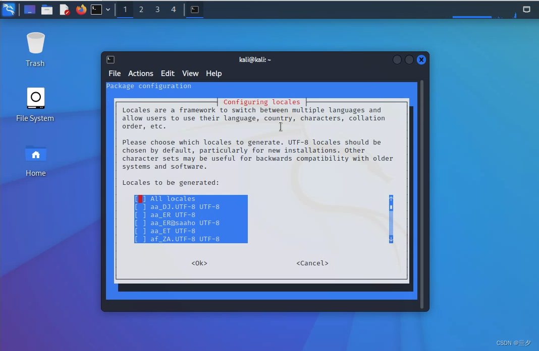Open the Kali applications menu
This screenshot has width=539, height=351.
click(9, 9)
